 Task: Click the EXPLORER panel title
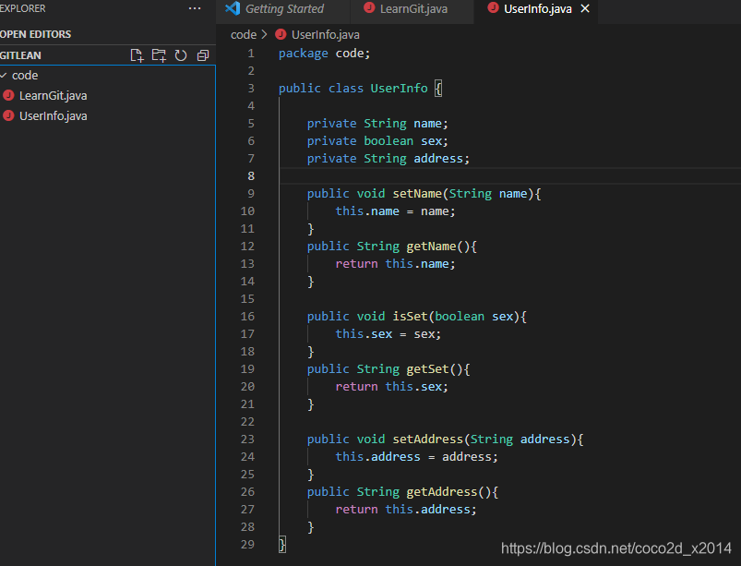[x=23, y=8]
